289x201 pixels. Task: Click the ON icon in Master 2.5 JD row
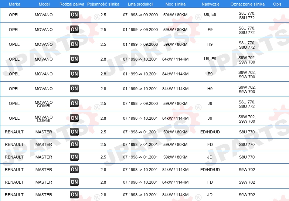point(74,157)
